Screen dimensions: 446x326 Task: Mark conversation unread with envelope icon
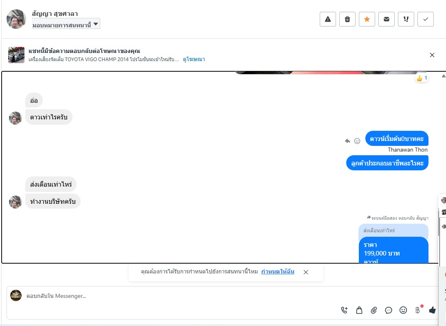click(386, 19)
